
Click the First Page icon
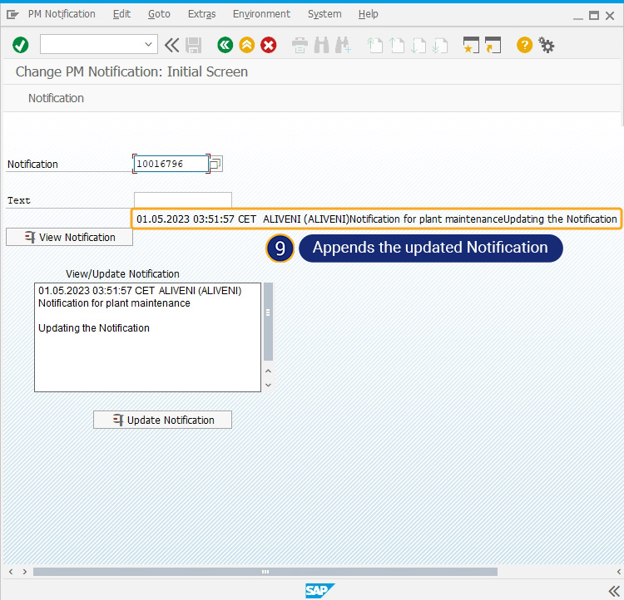pyautogui.click(x=374, y=46)
